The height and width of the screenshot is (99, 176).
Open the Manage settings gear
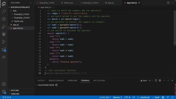[x=4, y=92]
